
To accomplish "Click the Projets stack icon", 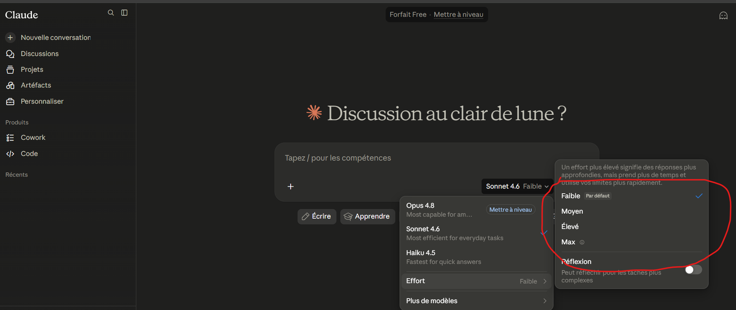I will tap(10, 69).
